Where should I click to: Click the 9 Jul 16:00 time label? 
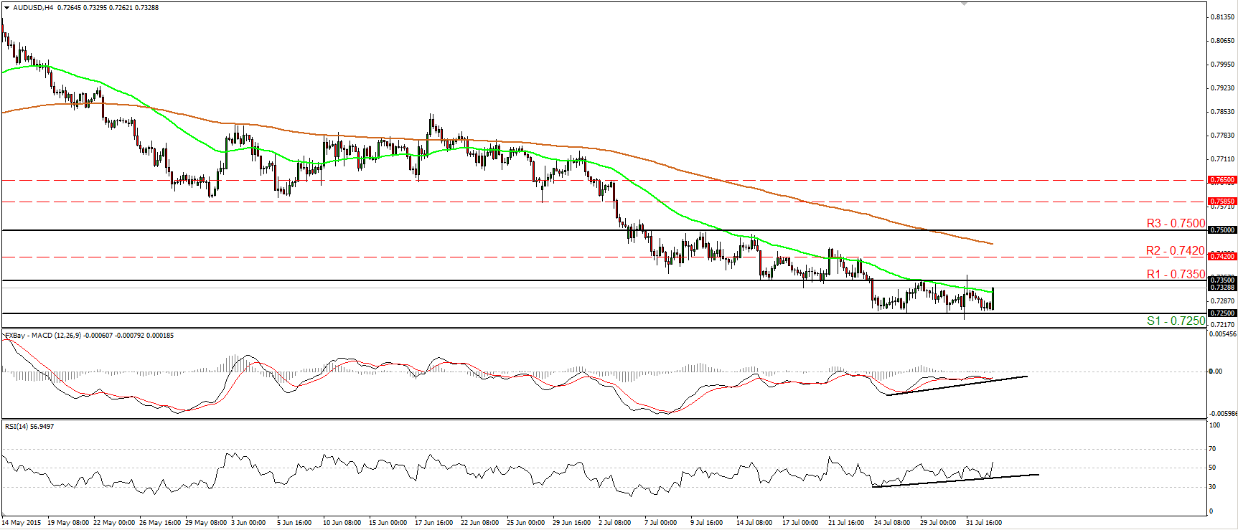tap(707, 523)
